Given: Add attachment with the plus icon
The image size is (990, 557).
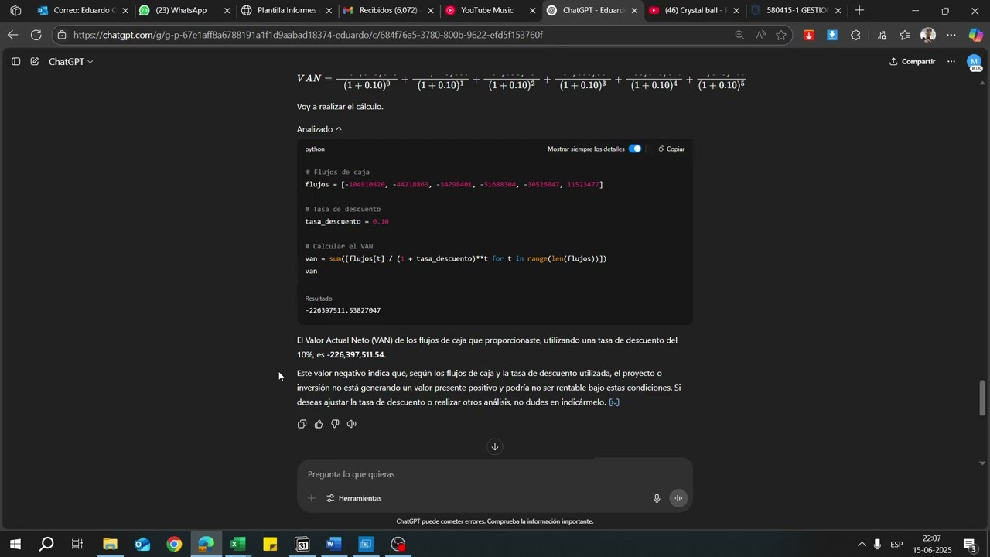Looking at the screenshot, I should pyautogui.click(x=312, y=498).
